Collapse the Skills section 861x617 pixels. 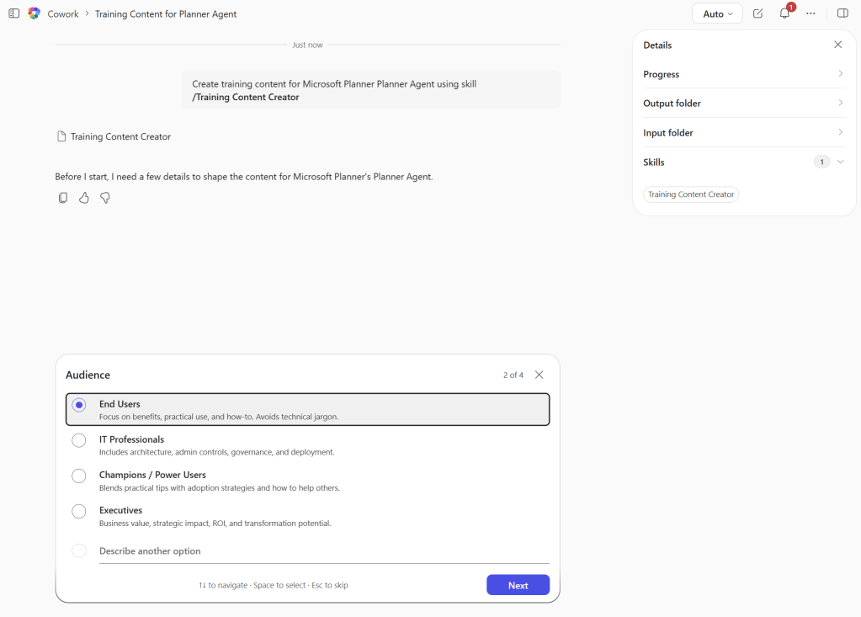[x=840, y=162]
